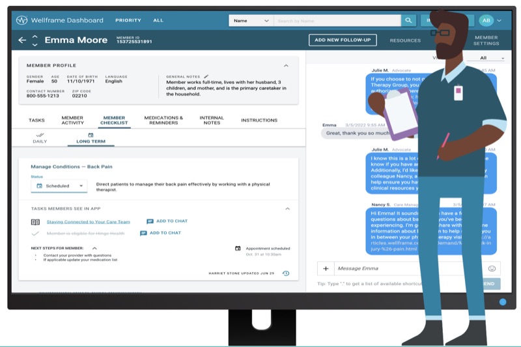The height and width of the screenshot is (347, 521).
Task: Click the Wellframe heartbeat logo icon
Action: tap(22, 20)
